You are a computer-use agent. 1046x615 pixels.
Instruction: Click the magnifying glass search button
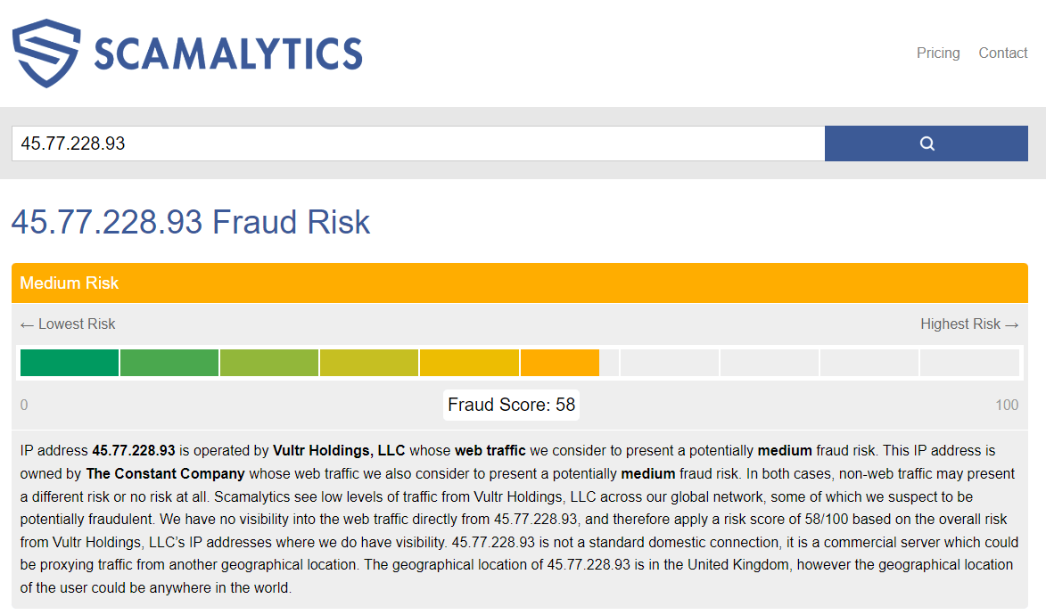pos(926,143)
